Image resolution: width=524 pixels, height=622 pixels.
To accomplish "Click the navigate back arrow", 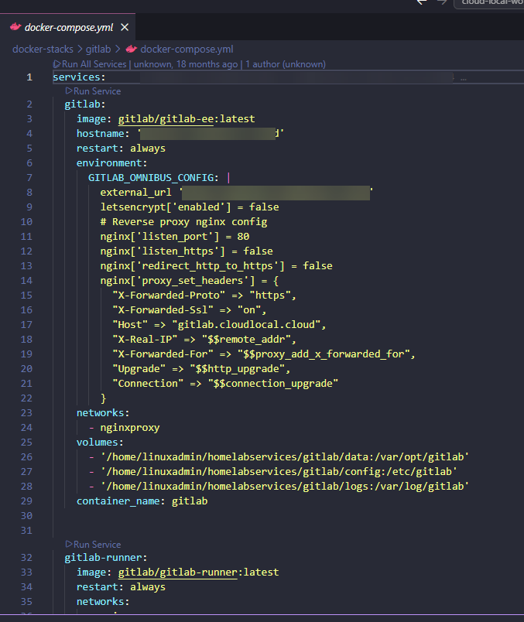I will pyautogui.click(x=422, y=2).
